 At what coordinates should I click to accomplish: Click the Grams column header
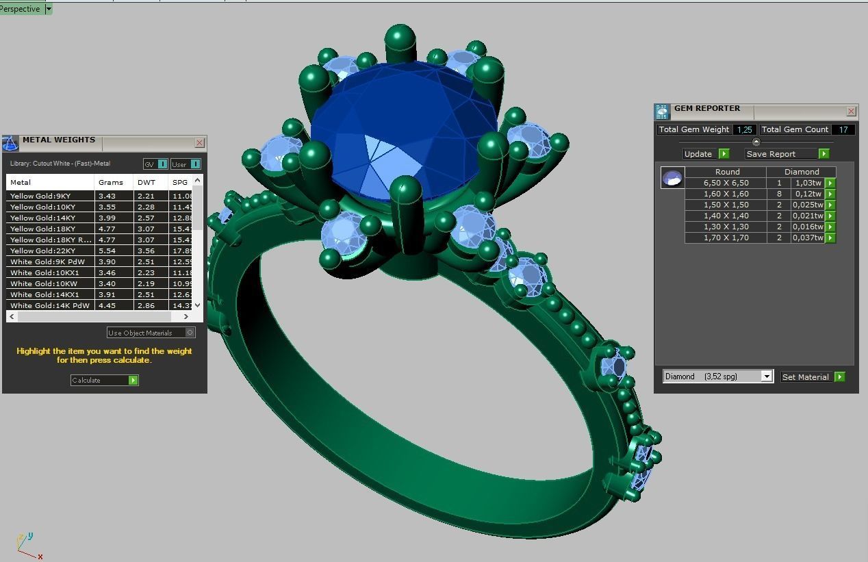(x=114, y=182)
